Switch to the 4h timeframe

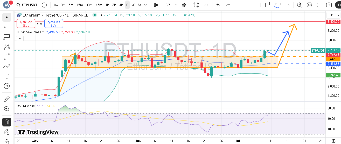121,5
